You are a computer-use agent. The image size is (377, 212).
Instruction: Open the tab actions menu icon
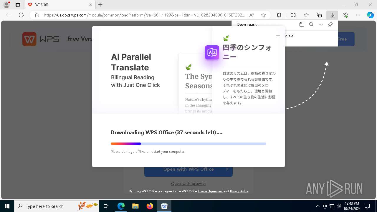pyautogui.click(x=18, y=5)
